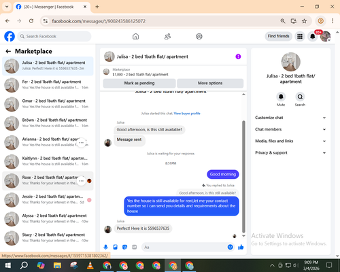Open the tab search dropdown arrow

[x=7, y=7]
